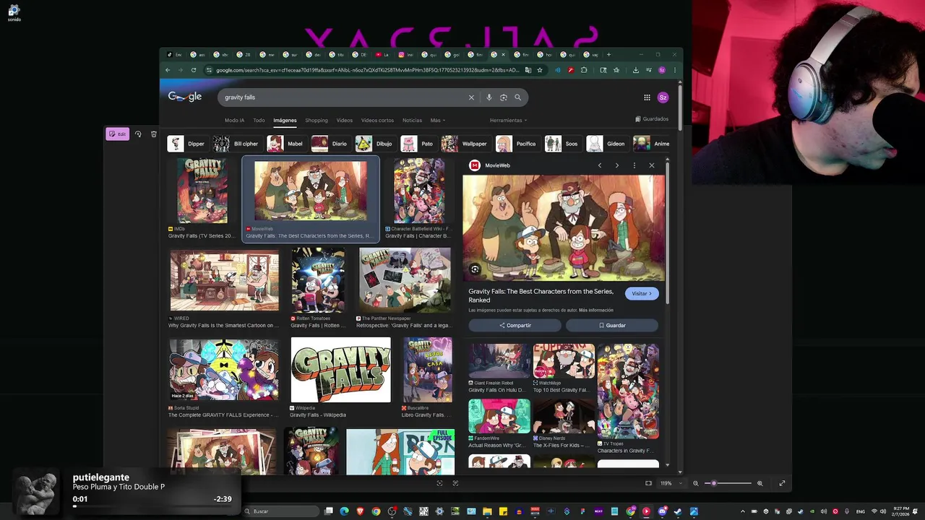Open Google Lens image search icon
Image resolution: width=925 pixels, height=520 pixels.
[x=504, y=97]
